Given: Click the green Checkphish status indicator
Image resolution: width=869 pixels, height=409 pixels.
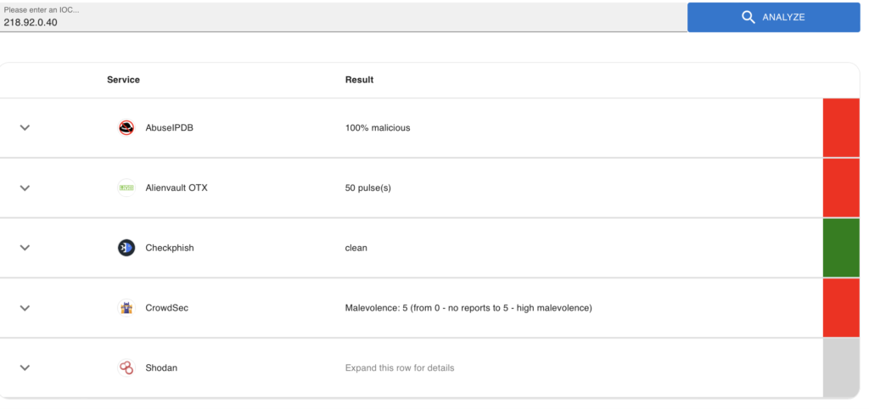Looking at the screenshot, I should pyautogui.click(x=842, y=248).
